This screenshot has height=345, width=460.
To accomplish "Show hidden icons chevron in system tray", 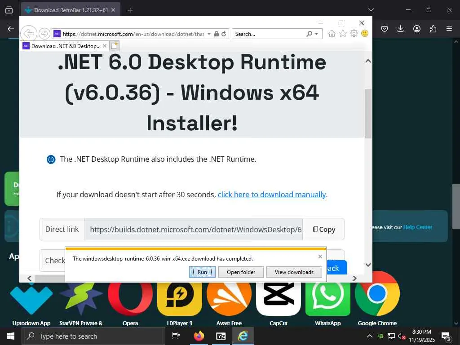I will pyautogui.click(x=370, y=336).
